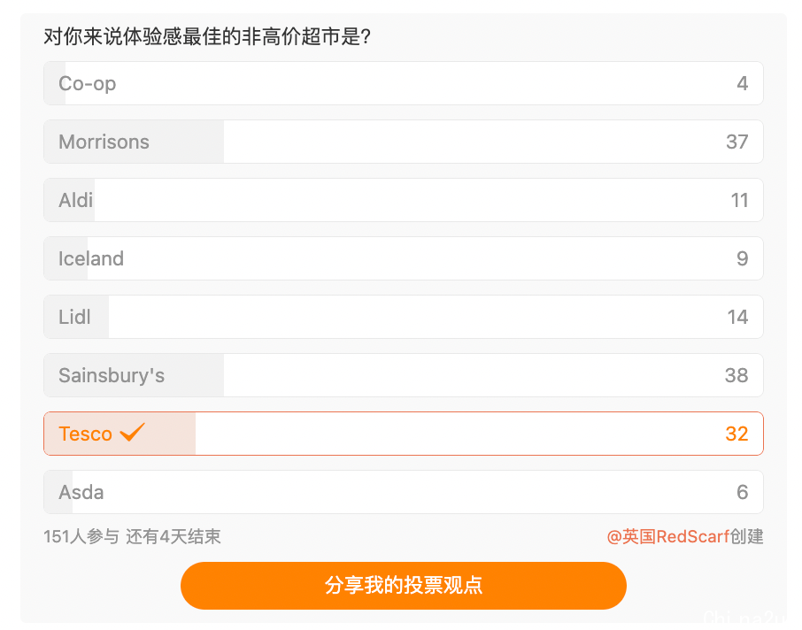Image resolution: width=802 pixels, height=630 pixels.
Task: Click the 151人参与 participant count
Action: pos(81,536)
